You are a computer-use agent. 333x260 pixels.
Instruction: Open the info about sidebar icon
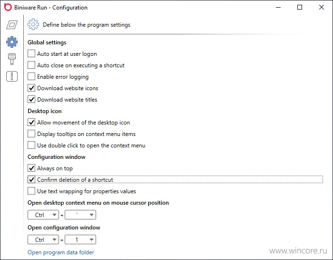[x=12, y=76]
